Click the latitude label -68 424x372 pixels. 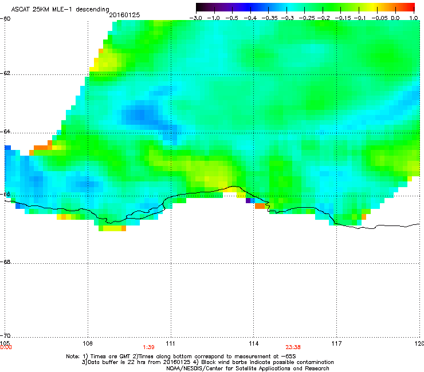(5, 262)
